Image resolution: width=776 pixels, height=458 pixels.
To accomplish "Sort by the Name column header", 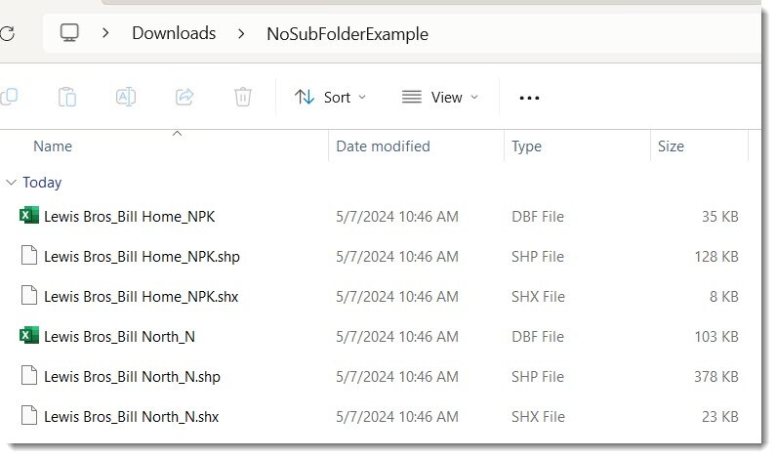I will tap(53, 146).
